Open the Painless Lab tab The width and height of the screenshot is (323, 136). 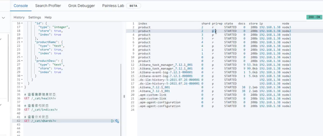113,6
